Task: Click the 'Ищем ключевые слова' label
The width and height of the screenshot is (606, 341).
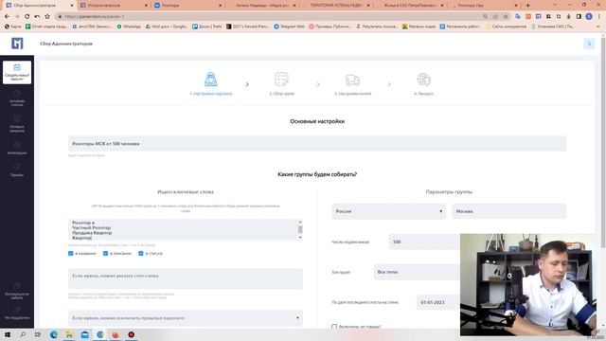Action: click(x=186, y=191)
